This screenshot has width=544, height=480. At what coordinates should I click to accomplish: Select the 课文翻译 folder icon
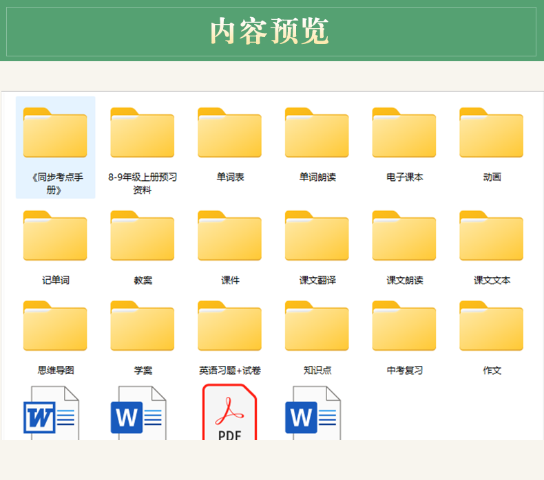(x=317, y=236)
